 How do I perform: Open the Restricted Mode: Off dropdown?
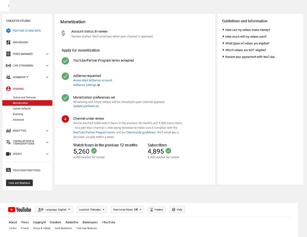[127, 210]
